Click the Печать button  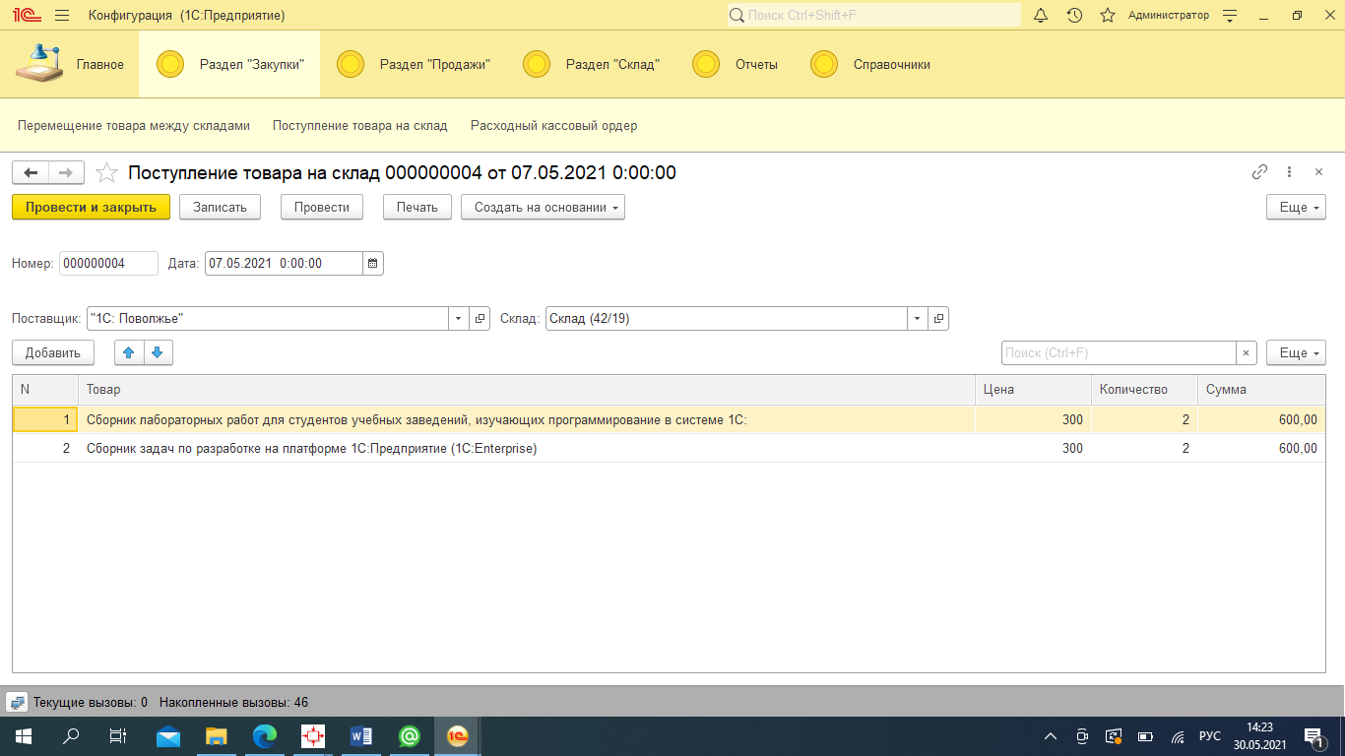pos(417,207)
